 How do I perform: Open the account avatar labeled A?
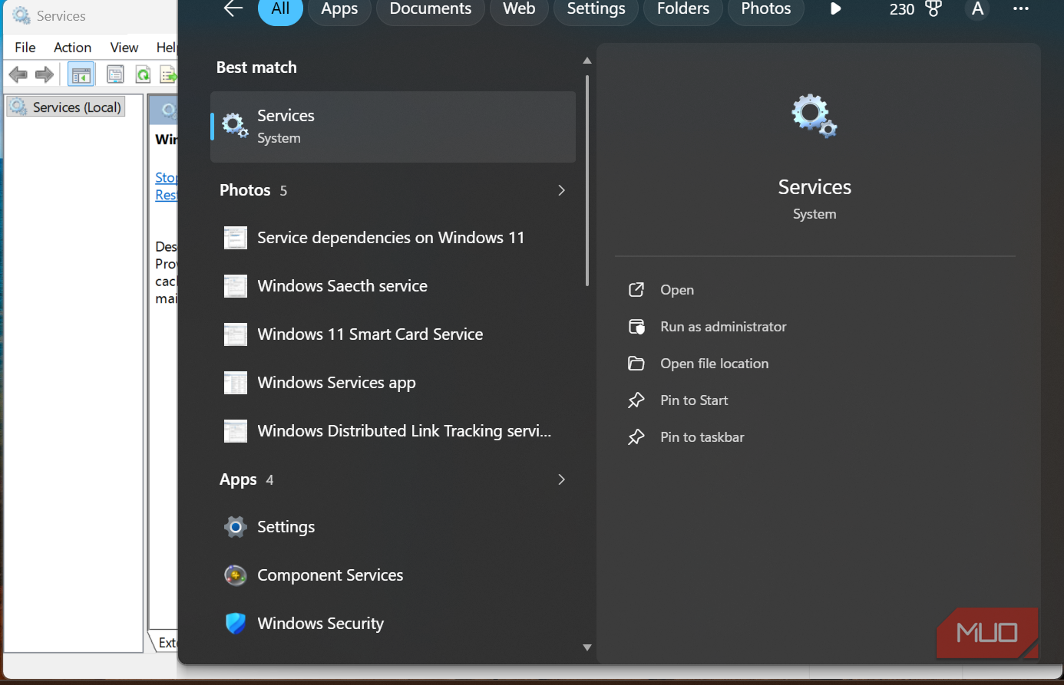tap(977, 9)
